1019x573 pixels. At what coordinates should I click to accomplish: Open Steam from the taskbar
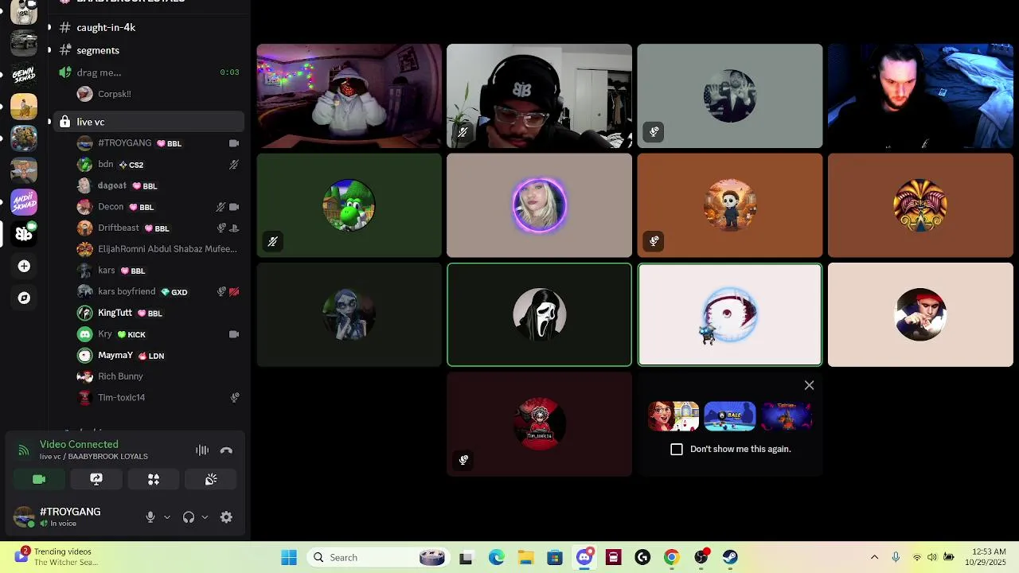(730, 557)
